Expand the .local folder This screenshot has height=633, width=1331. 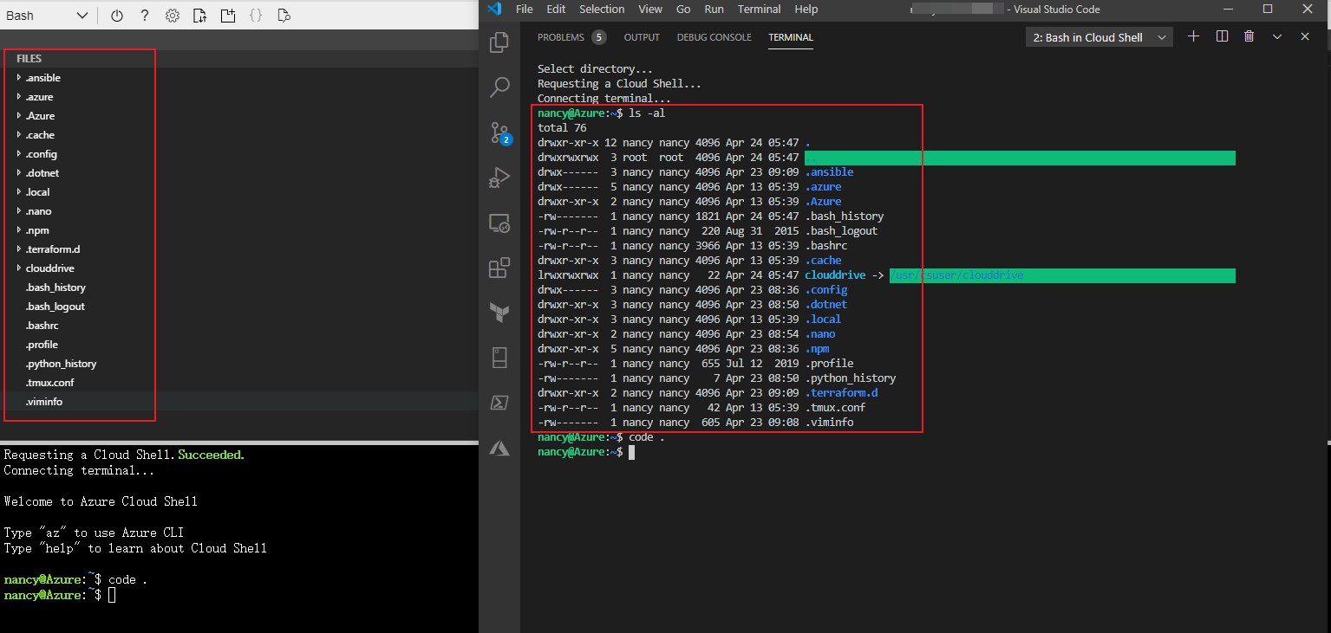pyautogui.click(x=37, y=192)
